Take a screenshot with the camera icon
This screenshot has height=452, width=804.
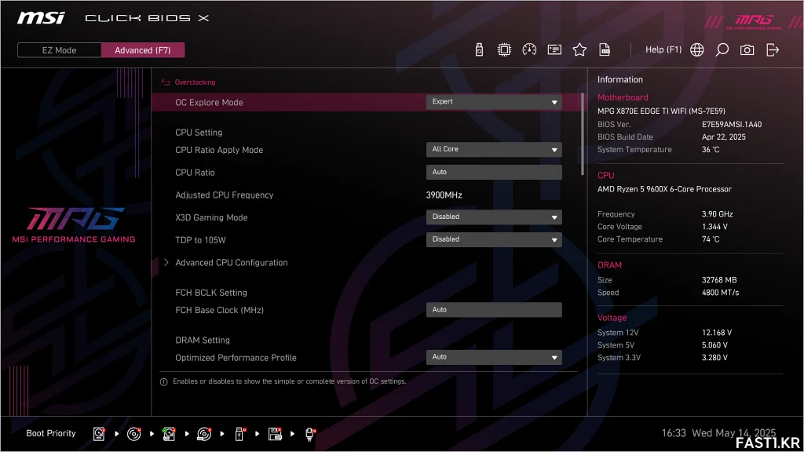coord(747,49)
